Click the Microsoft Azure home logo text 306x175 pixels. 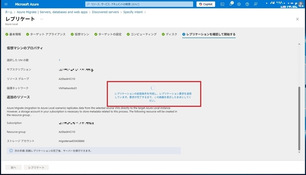pos(27,4)
